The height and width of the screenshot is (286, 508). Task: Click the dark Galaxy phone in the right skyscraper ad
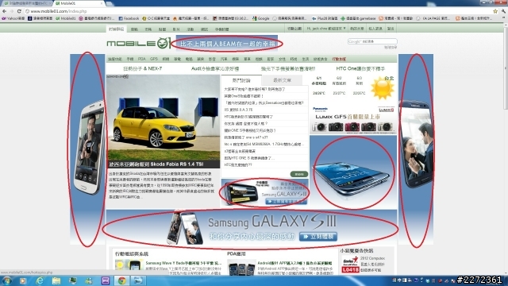416,144
